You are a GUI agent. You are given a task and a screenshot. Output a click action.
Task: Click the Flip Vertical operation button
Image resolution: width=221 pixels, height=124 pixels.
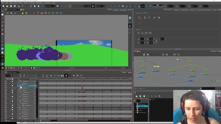(142, 33)
